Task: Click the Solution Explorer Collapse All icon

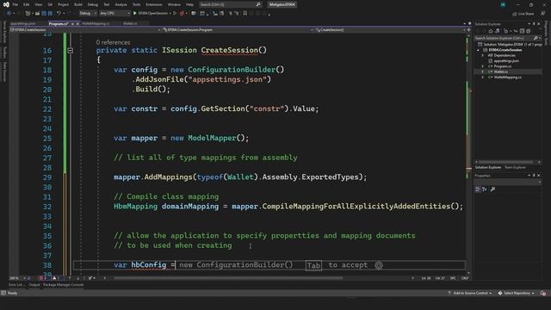Action: click(523, 31)
